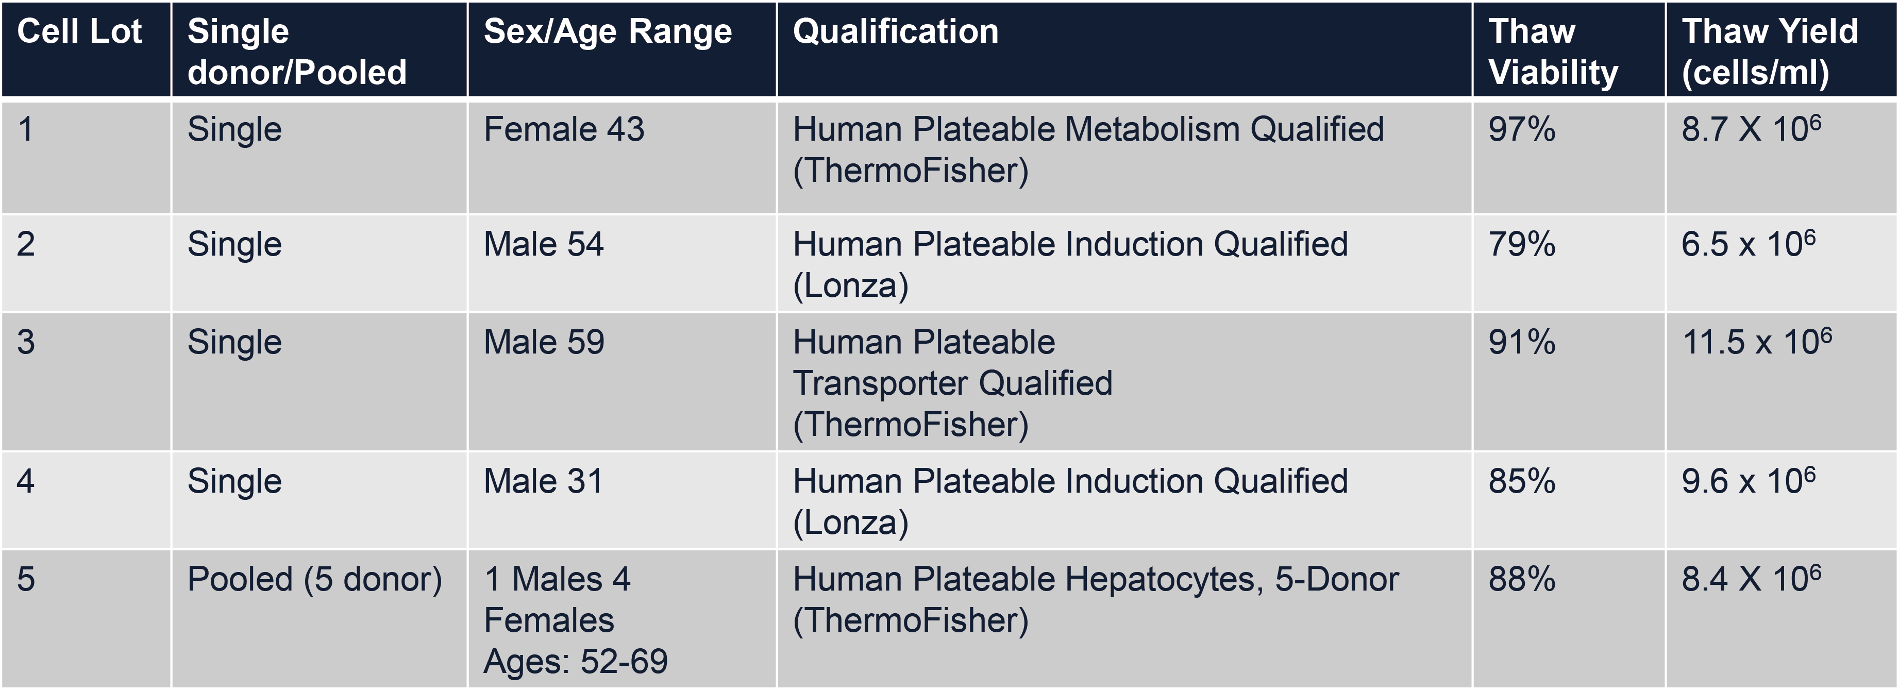Click the "Female 43" cell
Screen dimensions: 1899x690
(x=564, y=130)
